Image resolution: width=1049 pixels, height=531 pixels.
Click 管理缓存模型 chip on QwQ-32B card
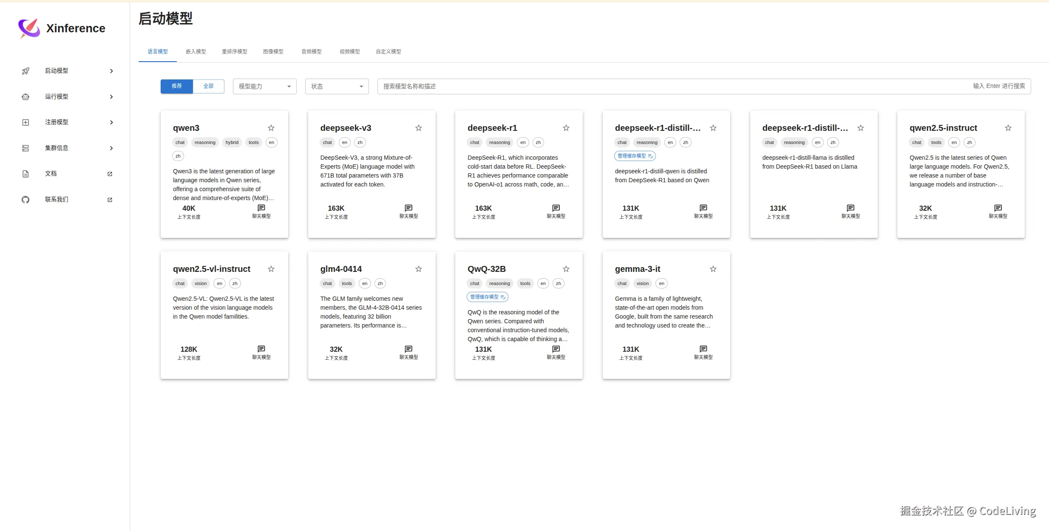(x=487, y=297)
